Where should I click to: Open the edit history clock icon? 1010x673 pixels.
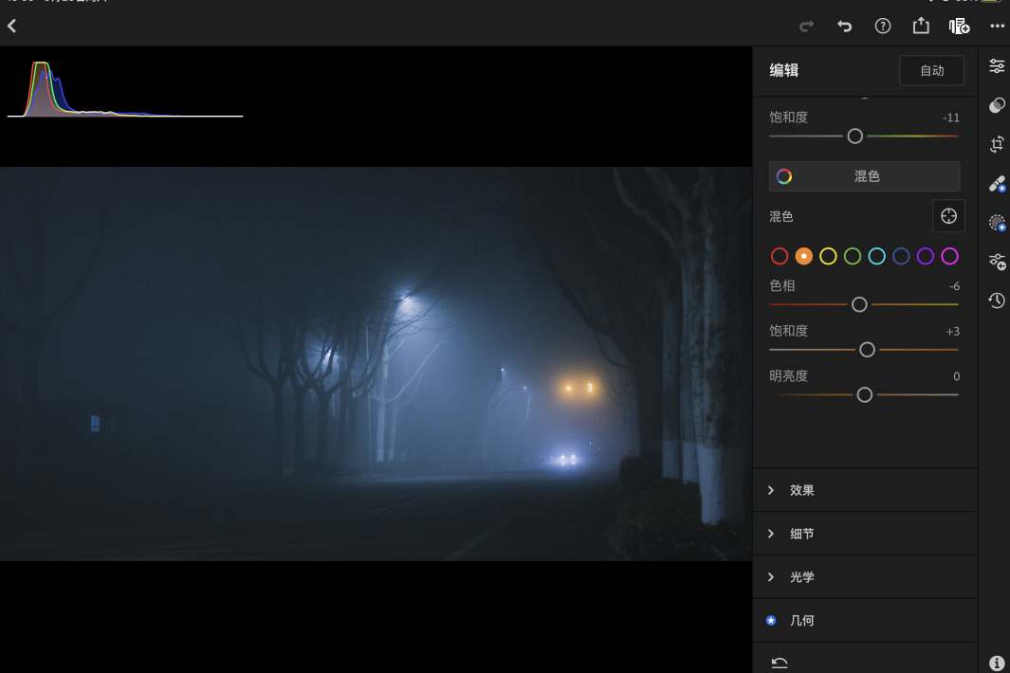pyautogui.click(x=997, y=300)
